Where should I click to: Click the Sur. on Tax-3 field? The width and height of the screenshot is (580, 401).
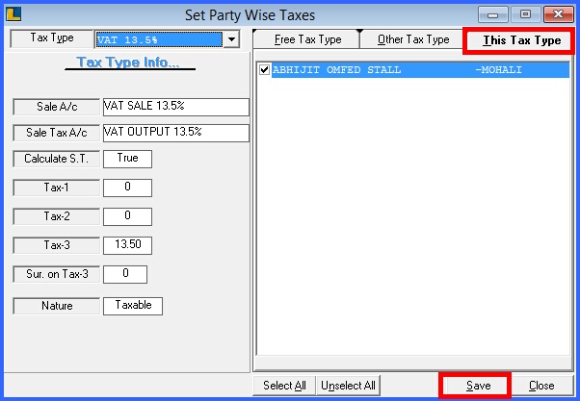click(x=126, y=275)
